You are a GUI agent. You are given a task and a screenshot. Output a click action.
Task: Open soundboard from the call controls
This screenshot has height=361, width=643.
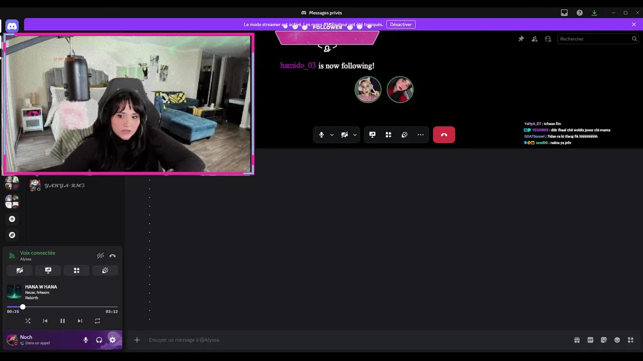click(x=404, y=135)
